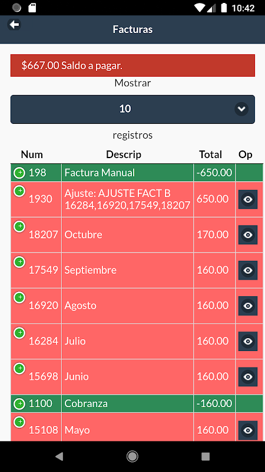Select the Octubre description cell
The height and width of the screenshot is (472, 265).
(127, 235)
